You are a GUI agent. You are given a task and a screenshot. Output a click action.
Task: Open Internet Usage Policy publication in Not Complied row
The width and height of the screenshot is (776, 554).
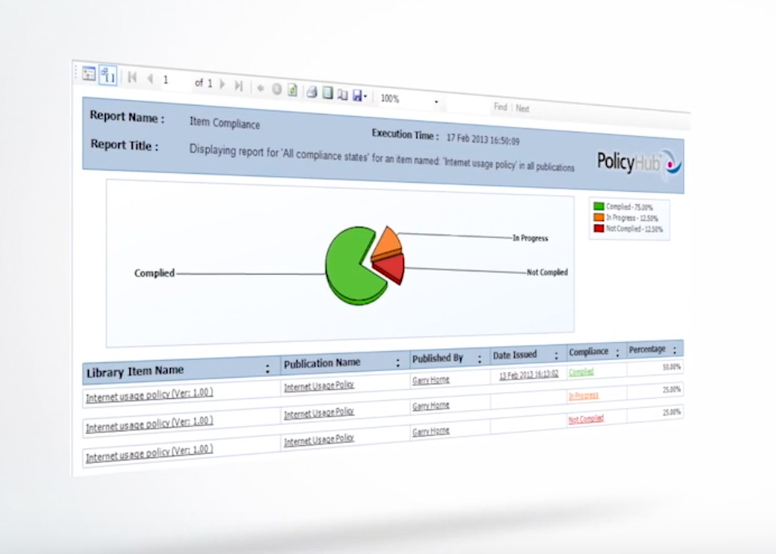click(319, 439)
